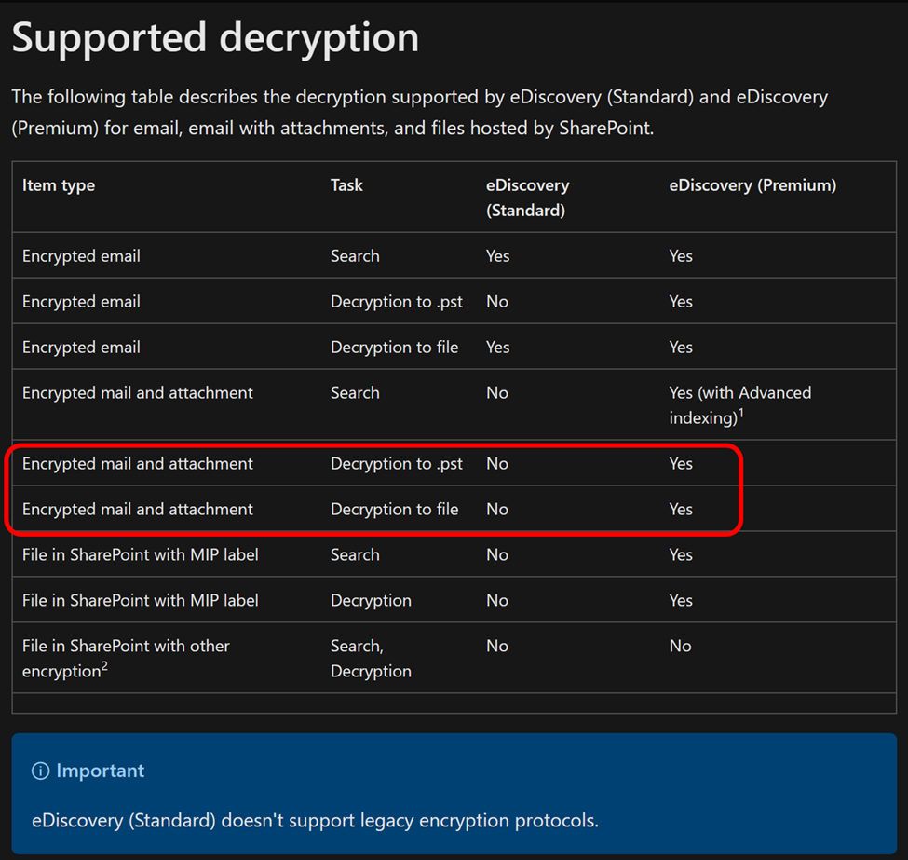Image resolution: width=908 pixels, height=860 pixels.
Task: Click Decryption to file in Encrypted email row
Action: (x=394, y=347)
